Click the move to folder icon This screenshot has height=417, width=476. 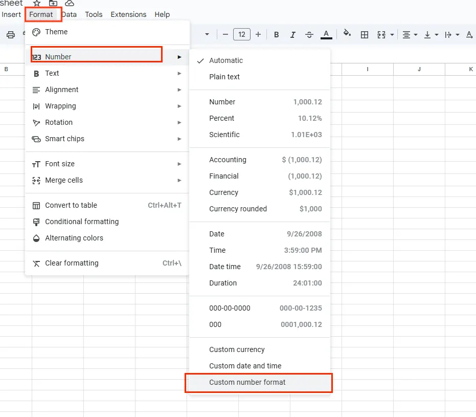(x=53, y=3)
